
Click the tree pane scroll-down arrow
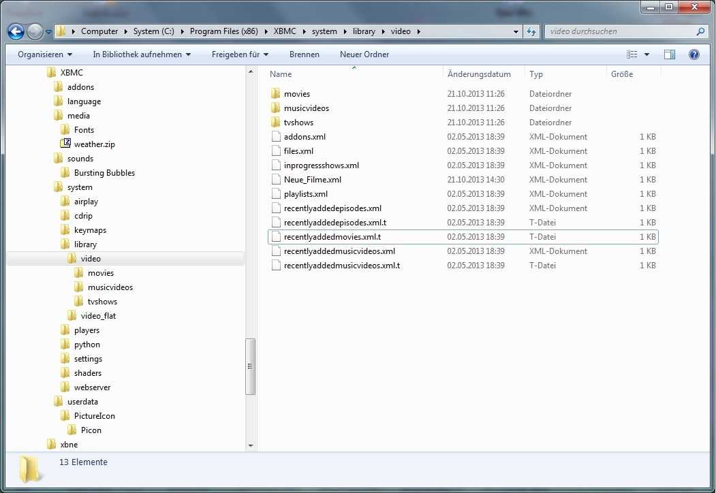pos(250,445)
